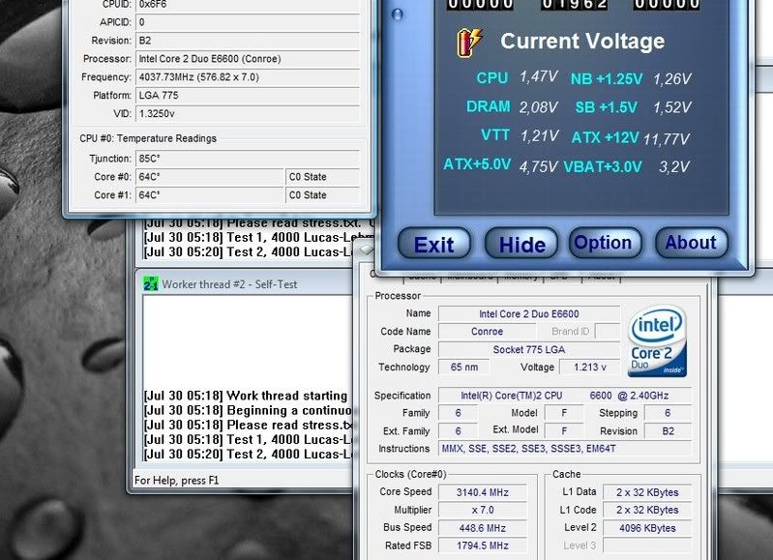The image size is (773, 560).
Task: Click the CPU voltage reading 1,47V
Action: [538, 77]
